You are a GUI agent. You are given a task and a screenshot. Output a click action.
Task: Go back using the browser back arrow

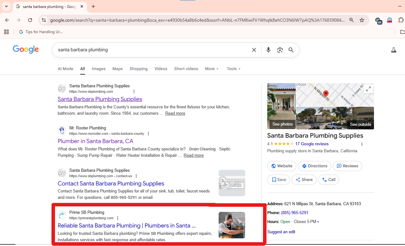pos(7,20)
